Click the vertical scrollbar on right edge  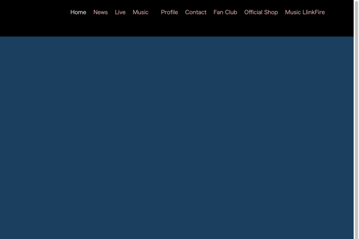[x=357, y=119]
